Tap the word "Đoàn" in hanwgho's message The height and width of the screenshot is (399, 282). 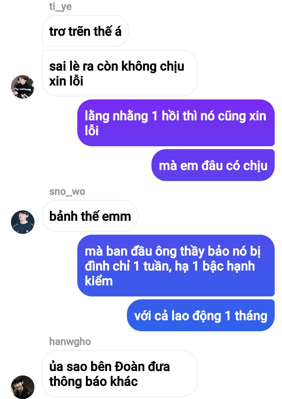coord(130,367)
